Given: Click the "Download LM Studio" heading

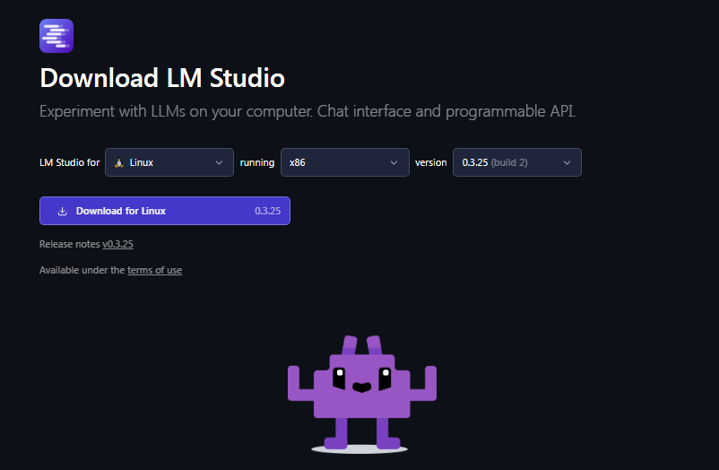Looking at the screenshot, I should click(162, 78).
